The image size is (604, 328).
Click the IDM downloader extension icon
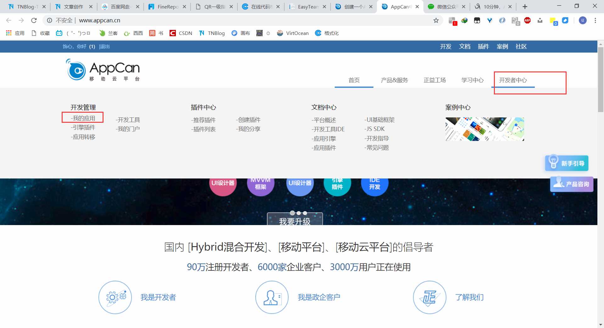[540, 20]
